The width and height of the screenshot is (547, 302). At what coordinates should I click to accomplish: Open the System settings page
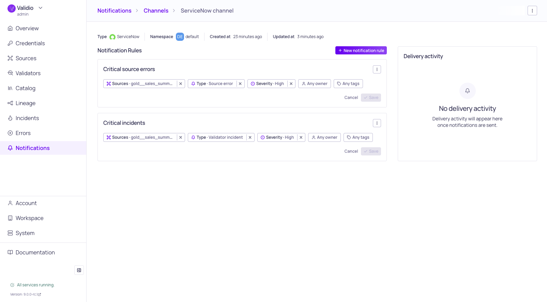pyautogui.click(x=43, y=233)
